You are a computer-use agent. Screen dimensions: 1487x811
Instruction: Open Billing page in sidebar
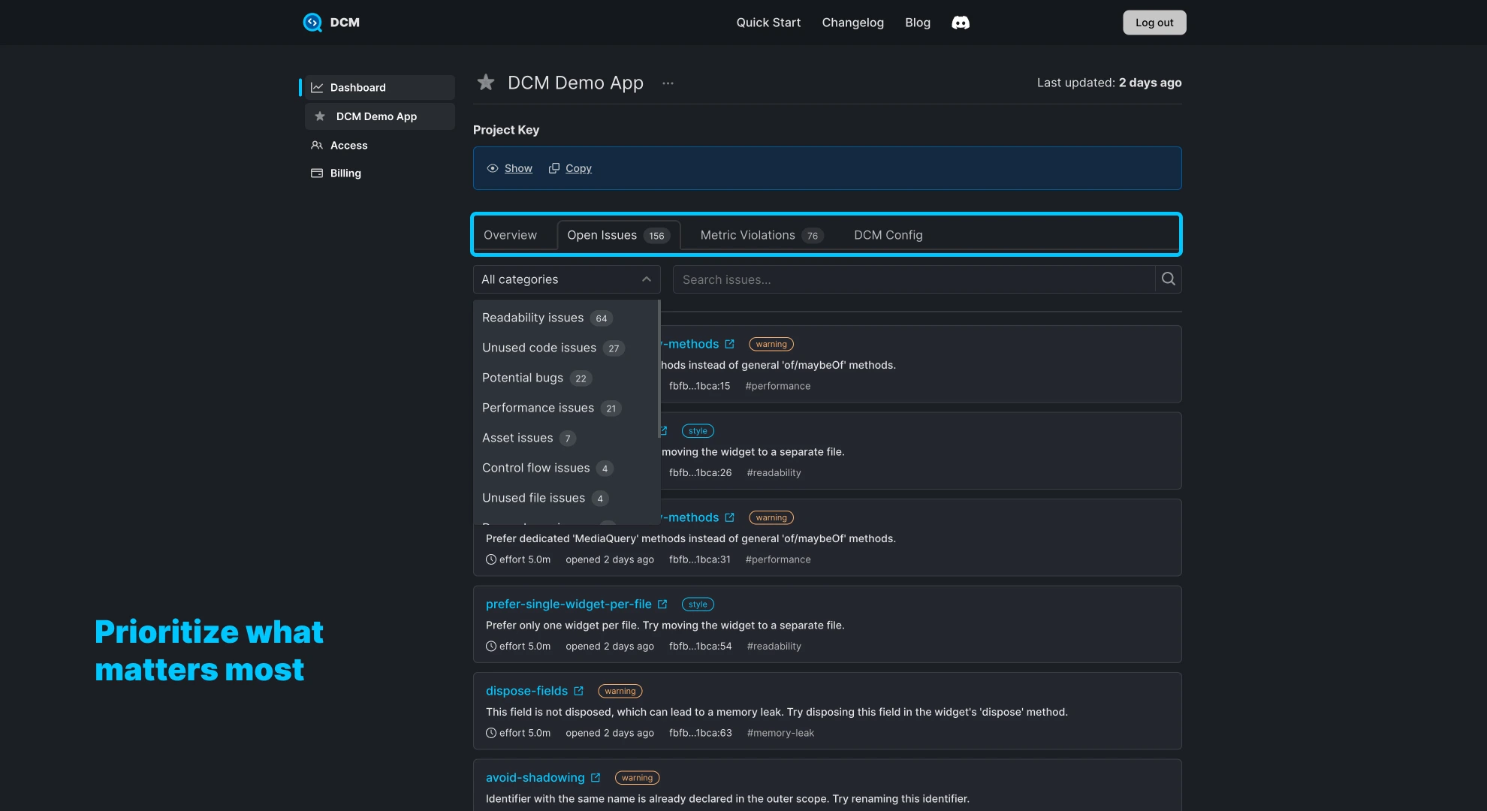(x=345, y=173)
